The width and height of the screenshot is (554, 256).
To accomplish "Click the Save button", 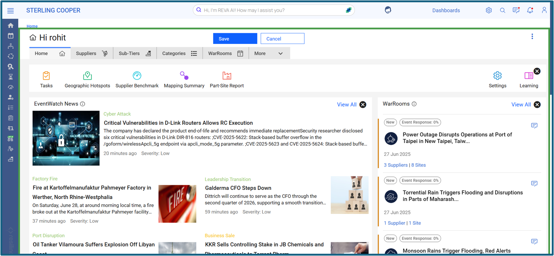I will point(235,39).
